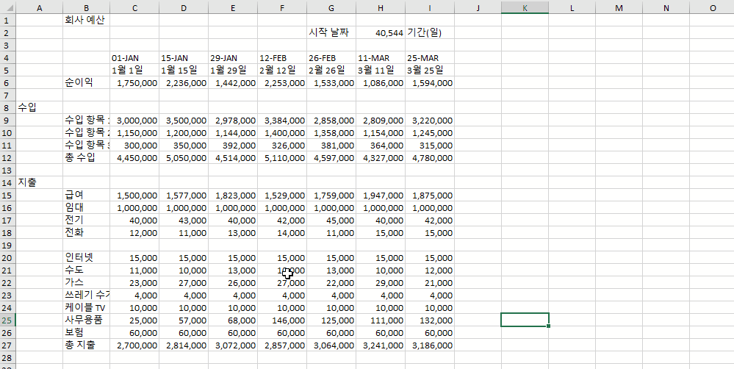Viewport: 734px width, 369px height.
Task: Click total expenses value 2,700,000
Action: tap(134, 345)
